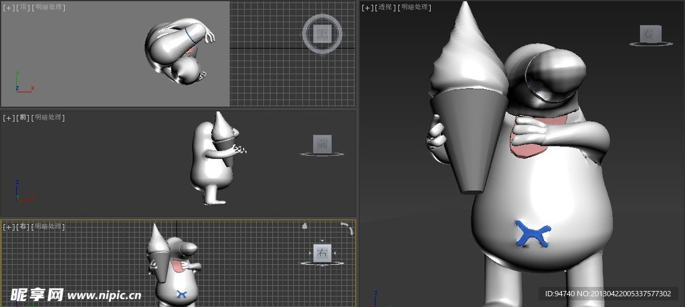The image size is (685, 307).
Task: Open the [+] menu in Right viewport
Action: [8, 227]
